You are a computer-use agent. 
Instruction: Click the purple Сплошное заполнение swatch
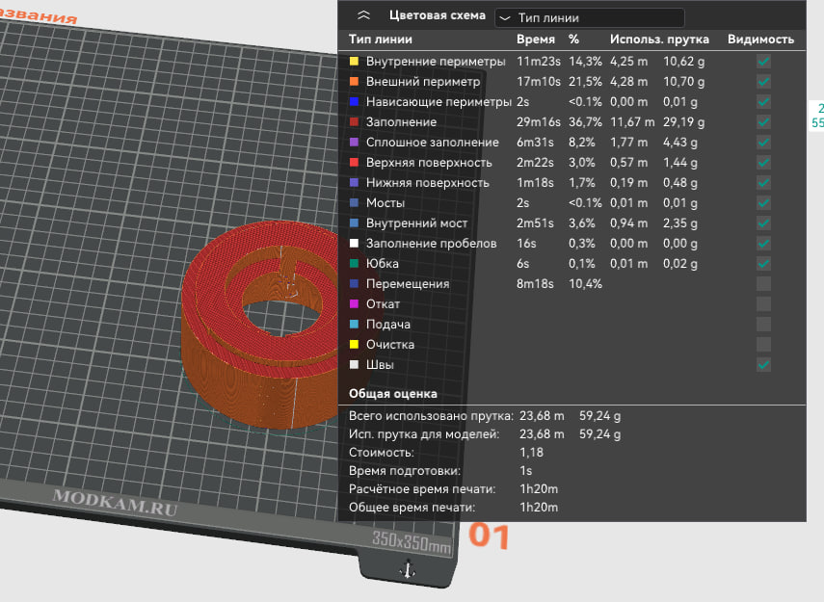click(355, 143)
